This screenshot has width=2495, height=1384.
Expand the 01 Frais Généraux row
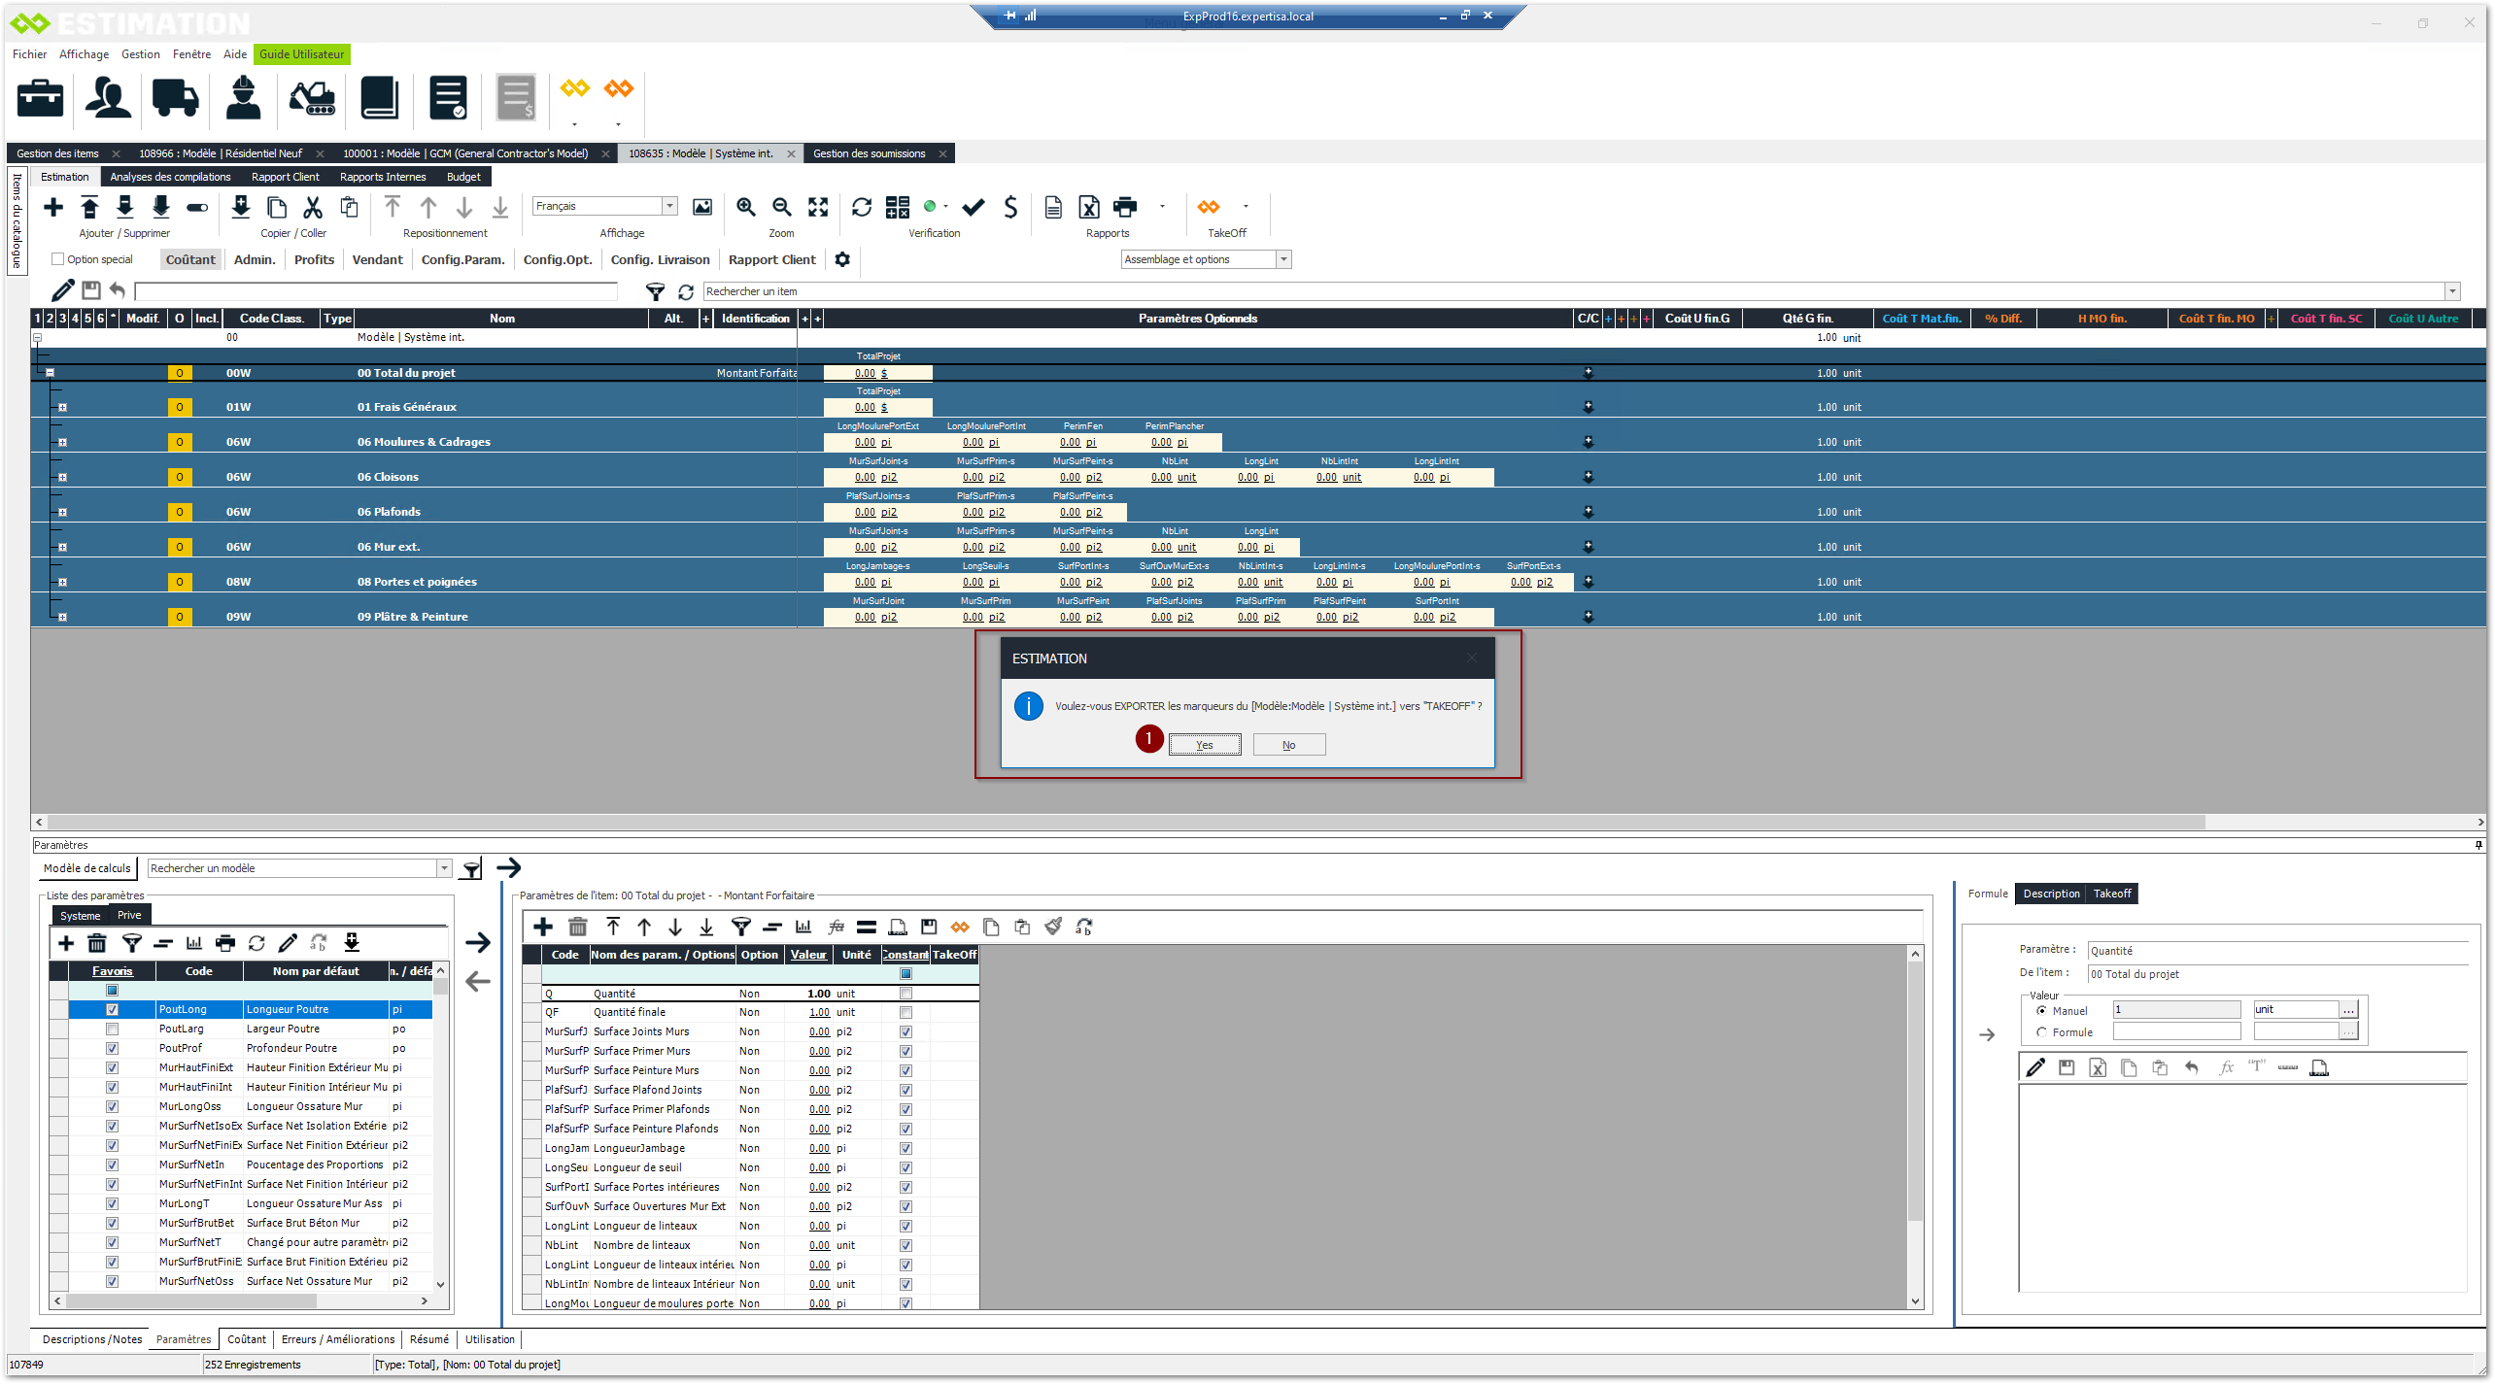(62, 408)
